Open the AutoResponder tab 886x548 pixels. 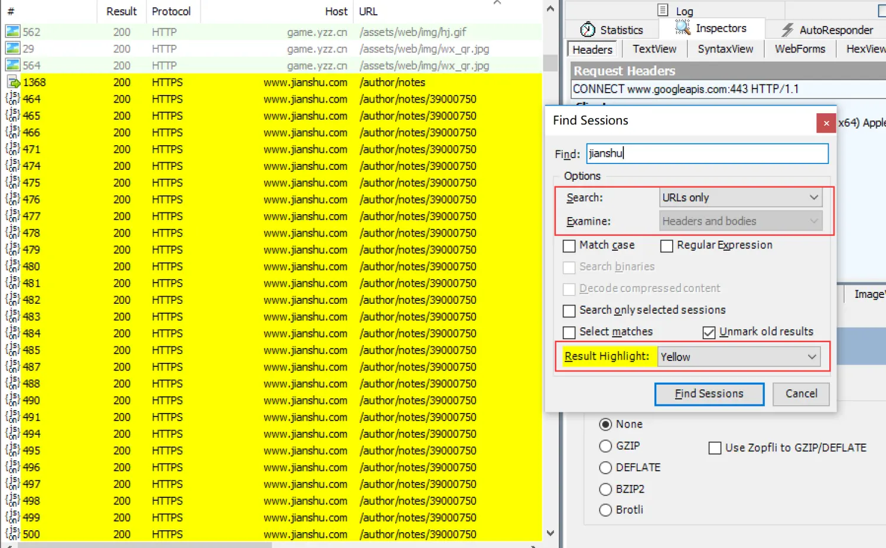coord(828,29)
